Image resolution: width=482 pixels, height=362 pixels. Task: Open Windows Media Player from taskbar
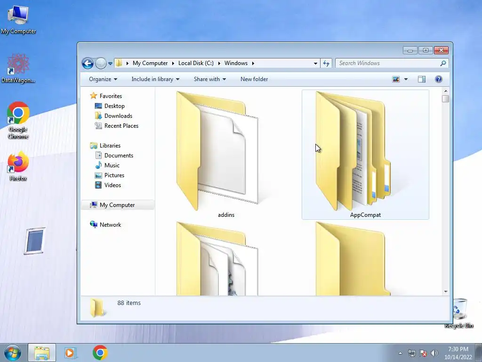click(x=70, y=353)
